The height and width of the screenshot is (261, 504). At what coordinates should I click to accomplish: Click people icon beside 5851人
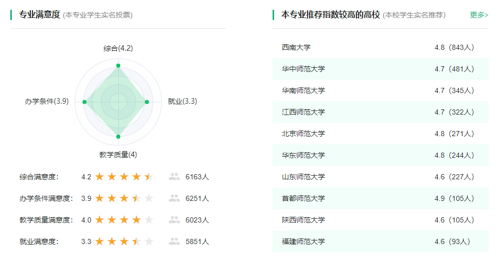(x=174, y=241)
